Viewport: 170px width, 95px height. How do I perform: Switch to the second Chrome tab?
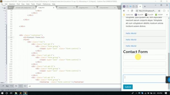pyautogui.click(x=127, y=6)
